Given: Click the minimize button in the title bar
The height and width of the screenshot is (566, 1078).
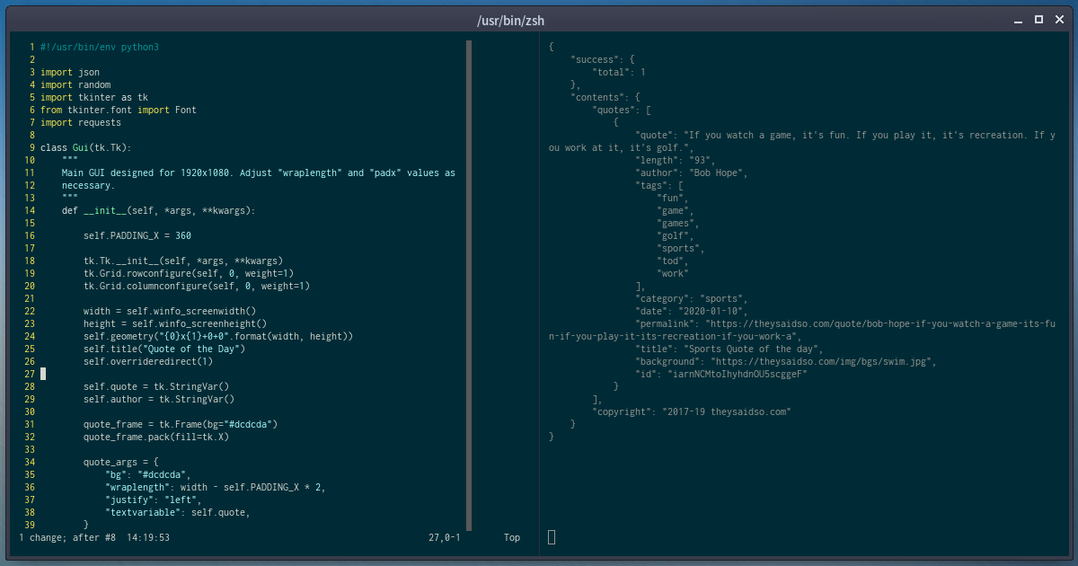Looking at the screenshot, I should click(1016, 19).
